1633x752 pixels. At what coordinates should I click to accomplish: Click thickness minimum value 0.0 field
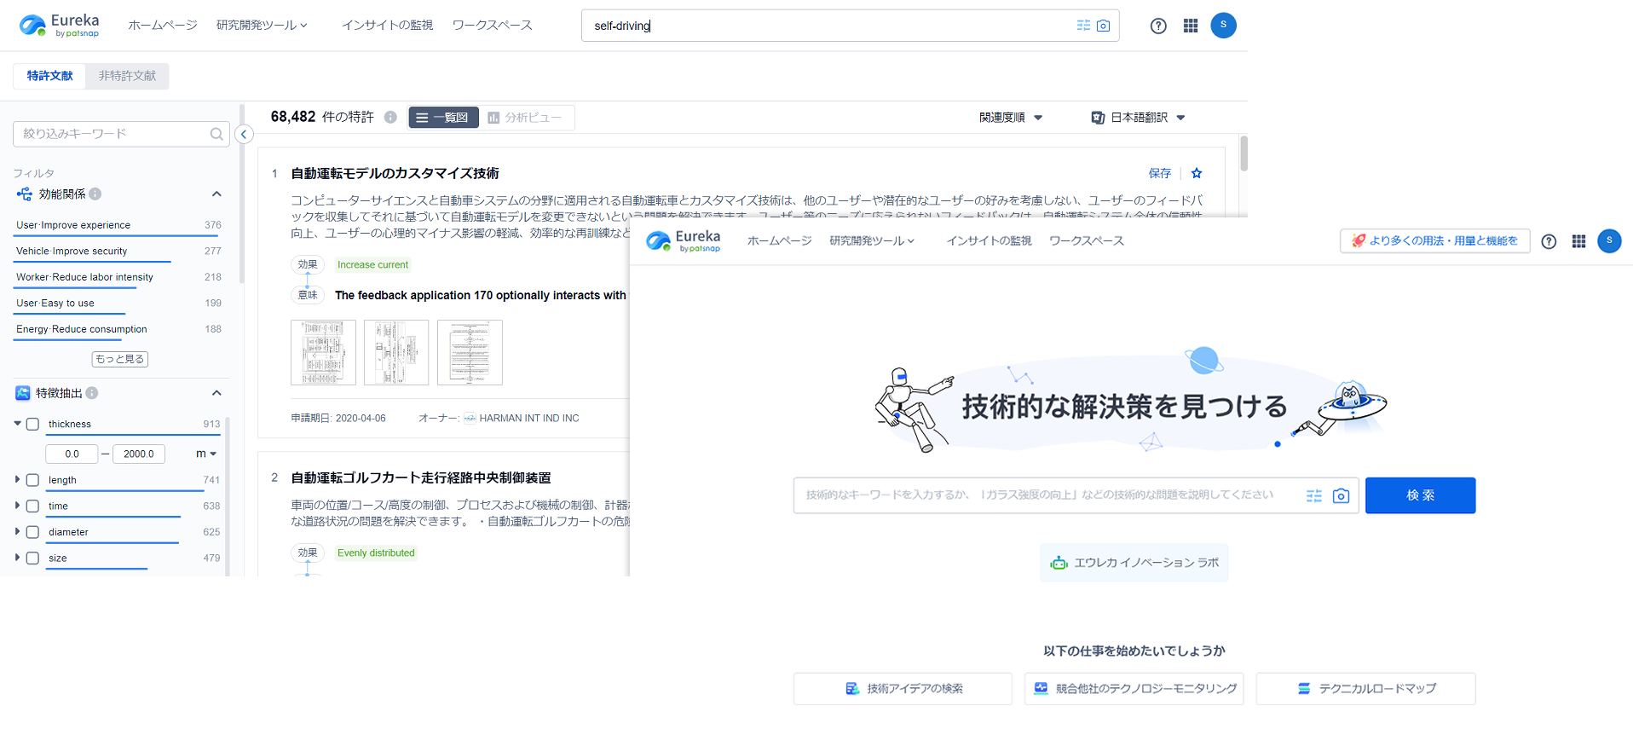pos(72,454)
